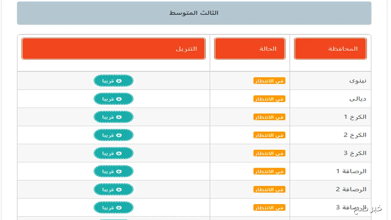Click the partially visible قريبا button at bottom
Image resolution: width=391 pixels, height=220 pixels.
coord(113,219)
